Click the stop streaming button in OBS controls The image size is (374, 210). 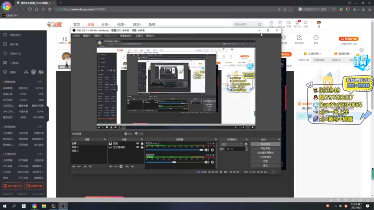pos(266,144)
